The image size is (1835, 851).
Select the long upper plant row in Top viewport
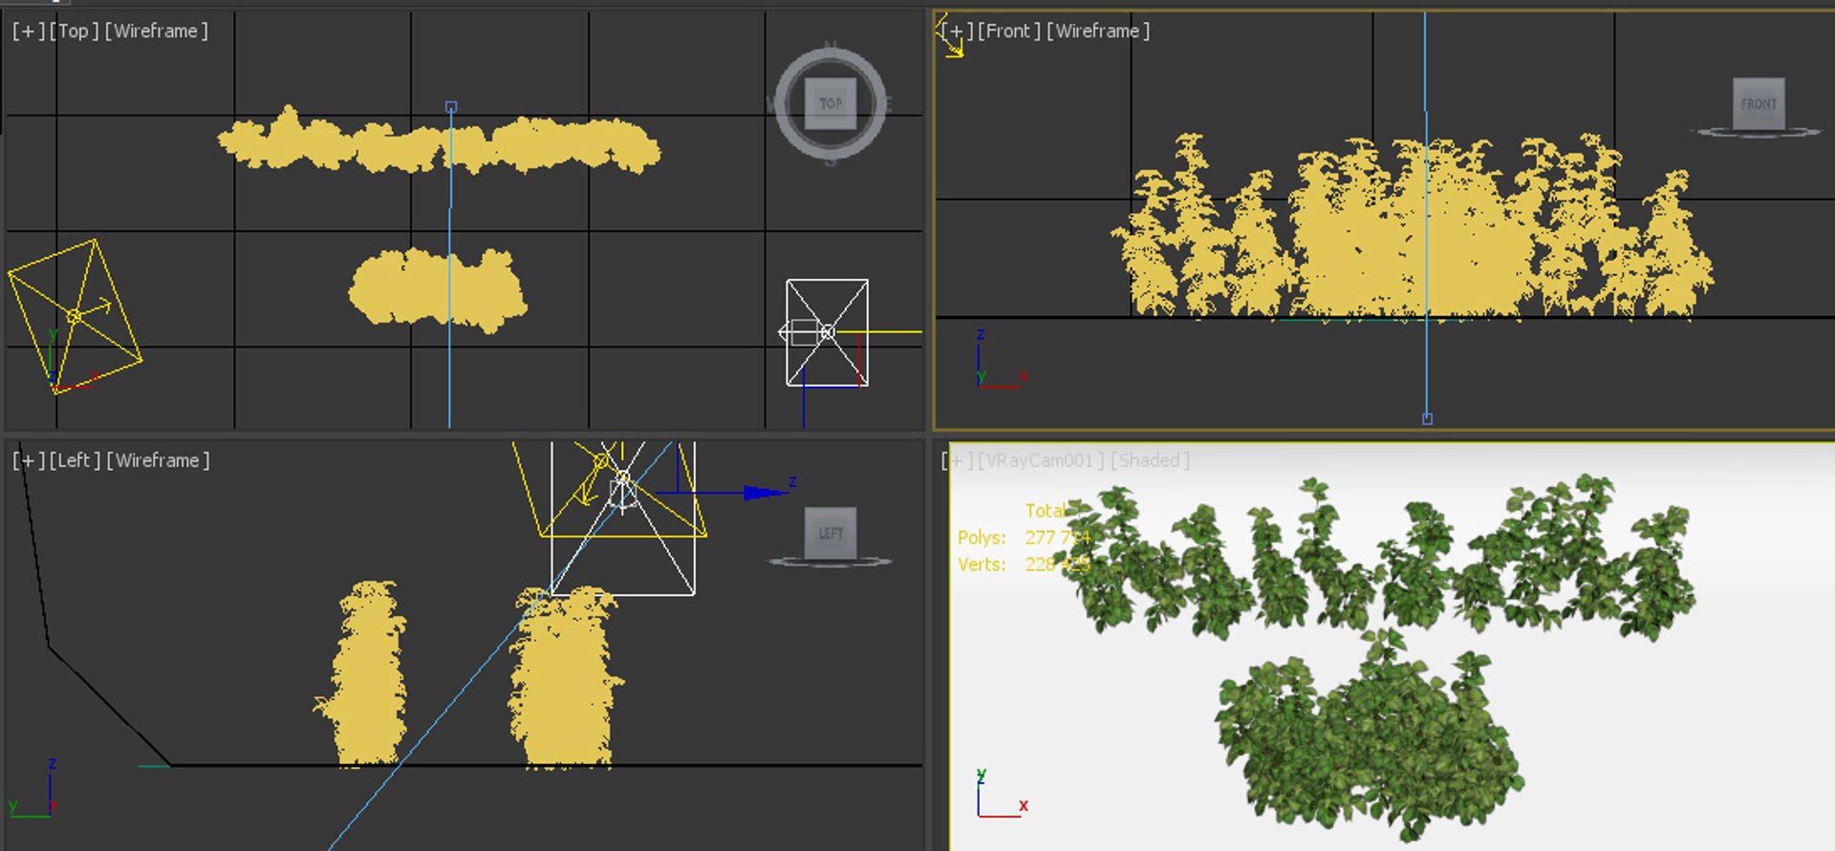(x=439, y=143)
